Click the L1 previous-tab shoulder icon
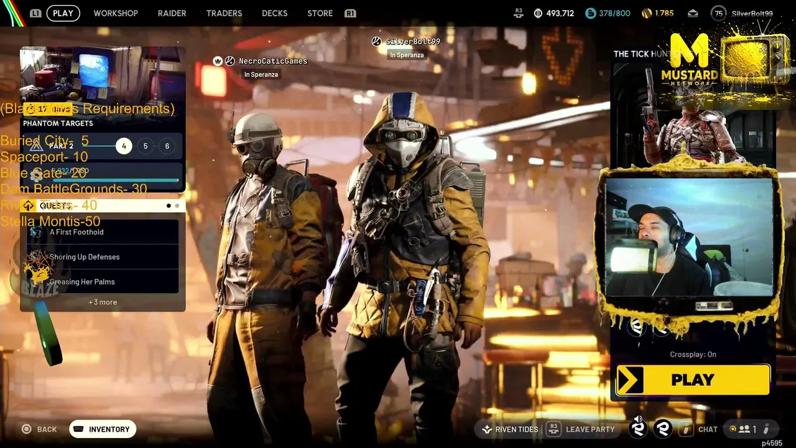The height and width of the screenshot is (448, 796). (x=35, y=13)
